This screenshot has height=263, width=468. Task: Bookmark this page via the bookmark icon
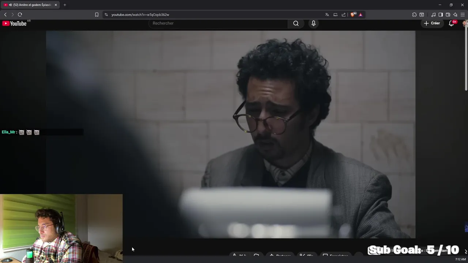(97, 15)
